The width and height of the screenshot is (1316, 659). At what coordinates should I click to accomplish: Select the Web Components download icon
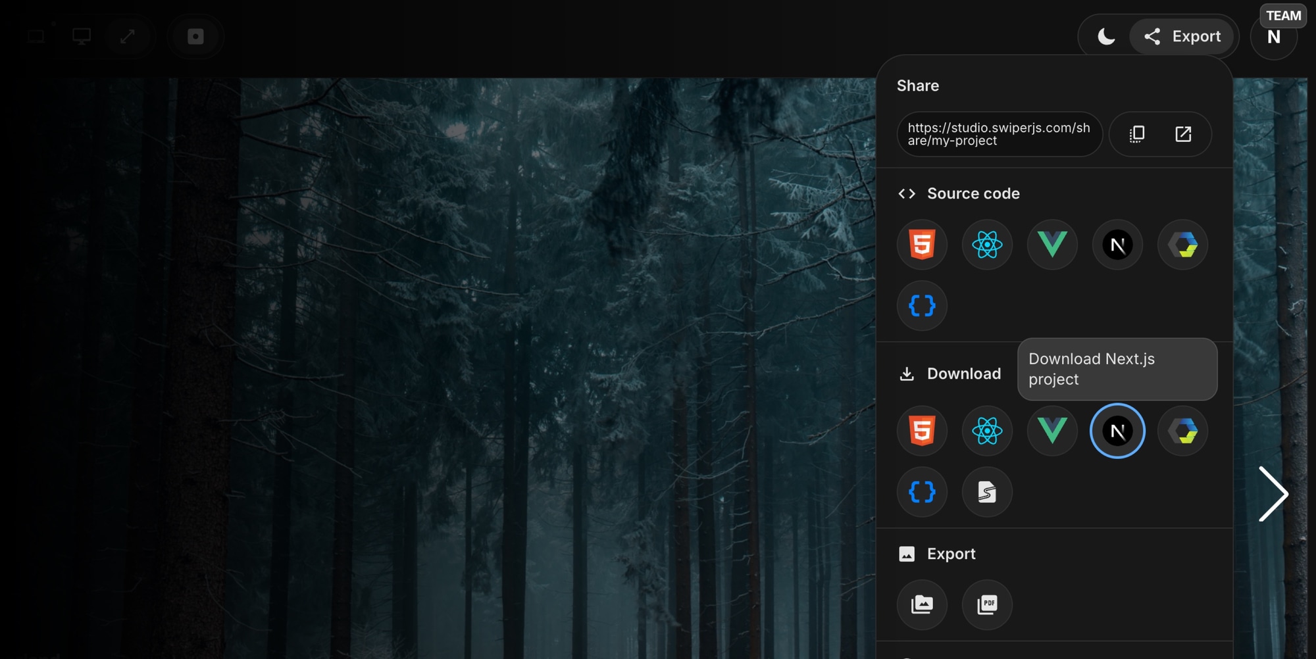click(1182, 431)
